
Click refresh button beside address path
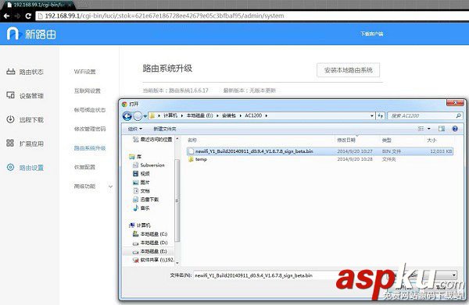[381, 115]
